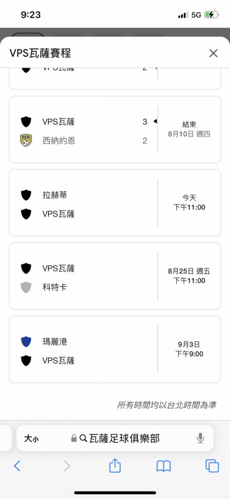Tap the 瓦薩足球俱樂部 address bar
The height and width of the screenshot is (499, 230).
coord(115,438)
